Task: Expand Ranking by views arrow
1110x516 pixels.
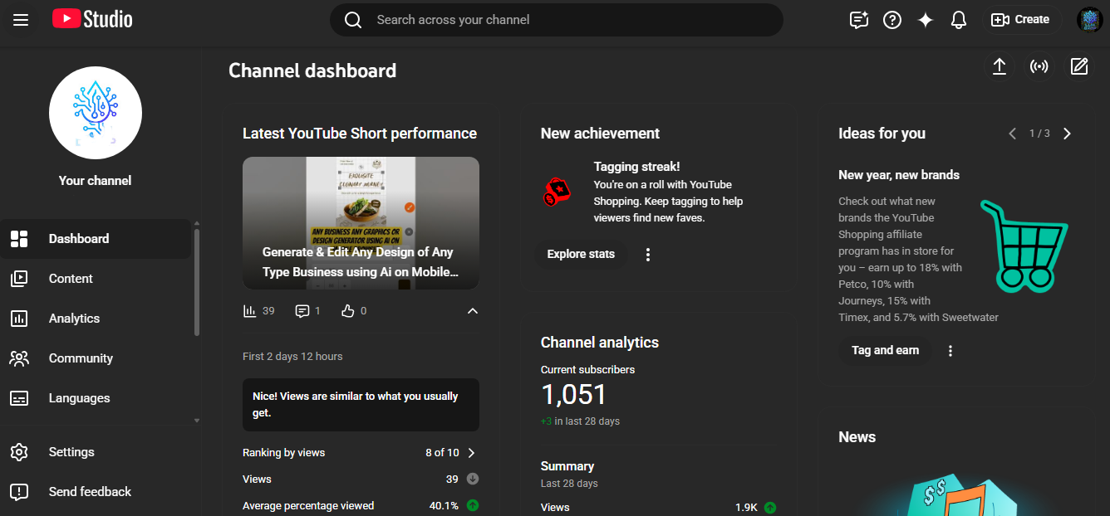Action: click(x=472, y=453)
